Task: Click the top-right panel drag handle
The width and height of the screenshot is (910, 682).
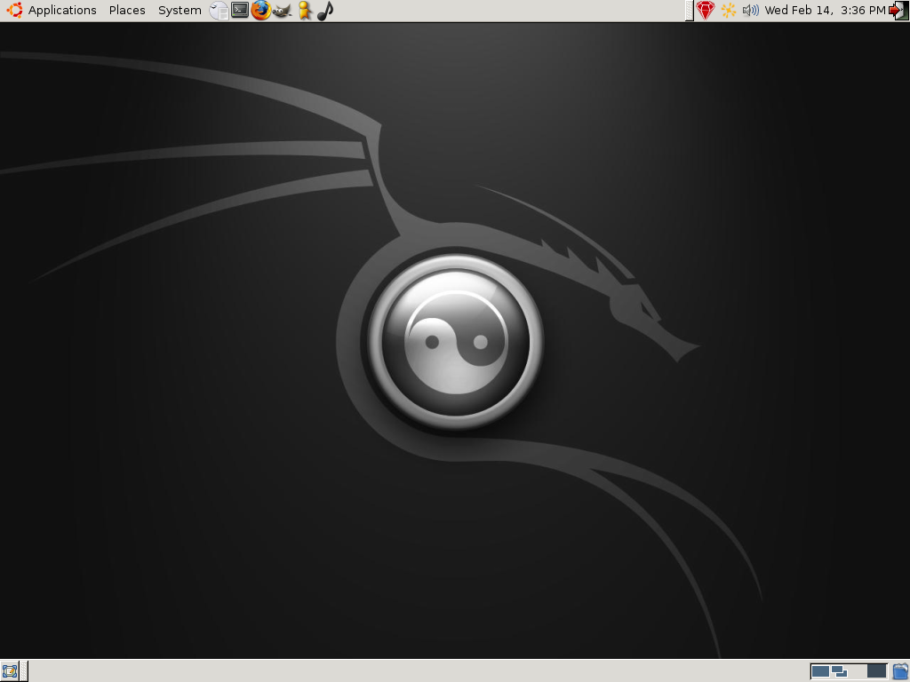Action: (689, 11)
